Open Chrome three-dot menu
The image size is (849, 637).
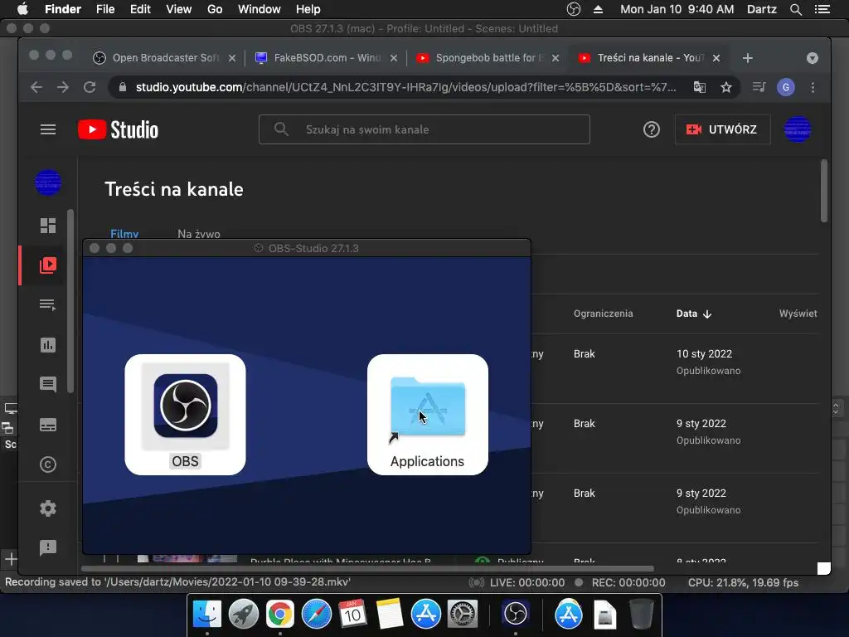point(813,87)
